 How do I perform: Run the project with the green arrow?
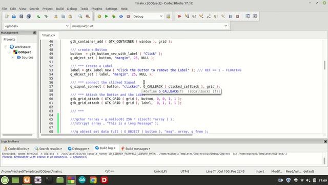[x=107, y=16]
